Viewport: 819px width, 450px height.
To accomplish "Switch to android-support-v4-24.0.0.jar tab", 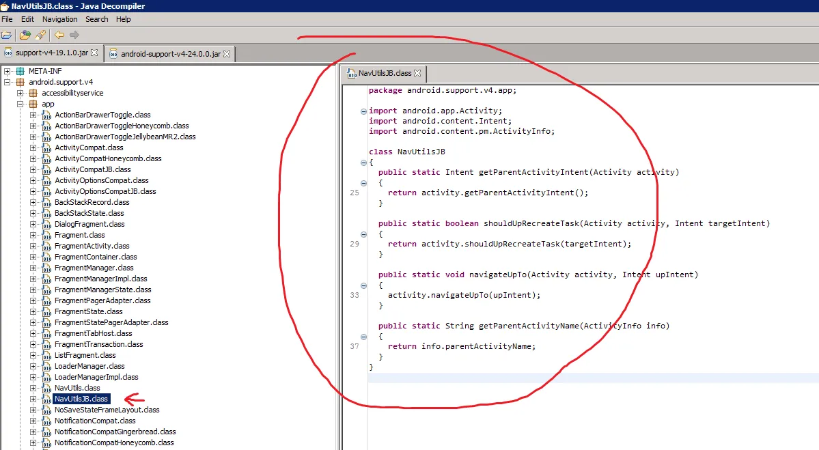I will click(x=170, y=54).
